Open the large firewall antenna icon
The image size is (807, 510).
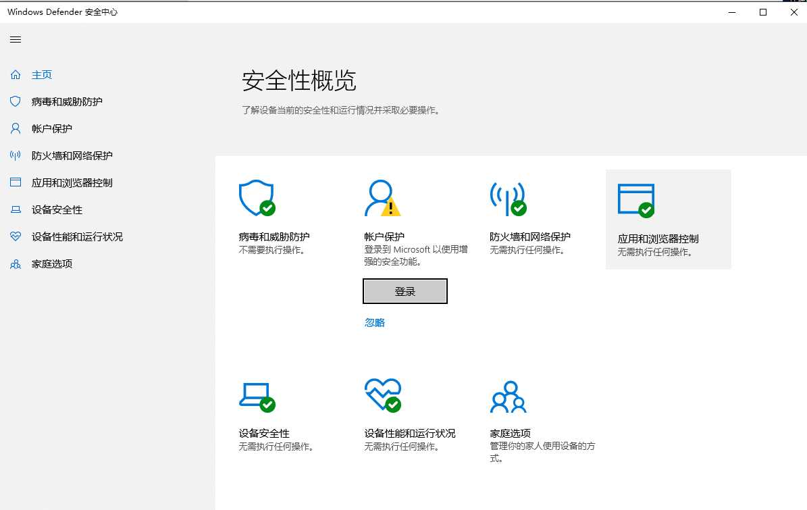click(x=508, y=199)
